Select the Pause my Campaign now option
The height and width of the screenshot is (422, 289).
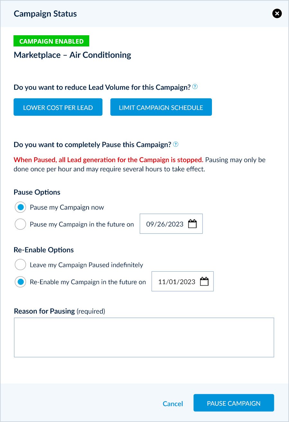[20, 207]
